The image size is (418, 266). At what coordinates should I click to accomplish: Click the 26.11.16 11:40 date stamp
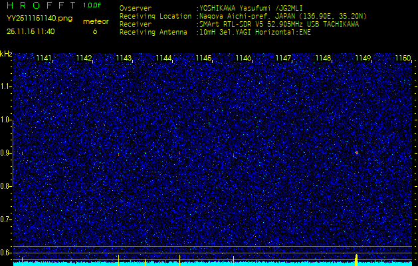[31, 31]
